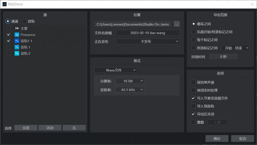Viewport: 257px width, 145px height.
Task: Click the 音轨1 1 audio waveform icon
Action: click(x=17, y=41)
